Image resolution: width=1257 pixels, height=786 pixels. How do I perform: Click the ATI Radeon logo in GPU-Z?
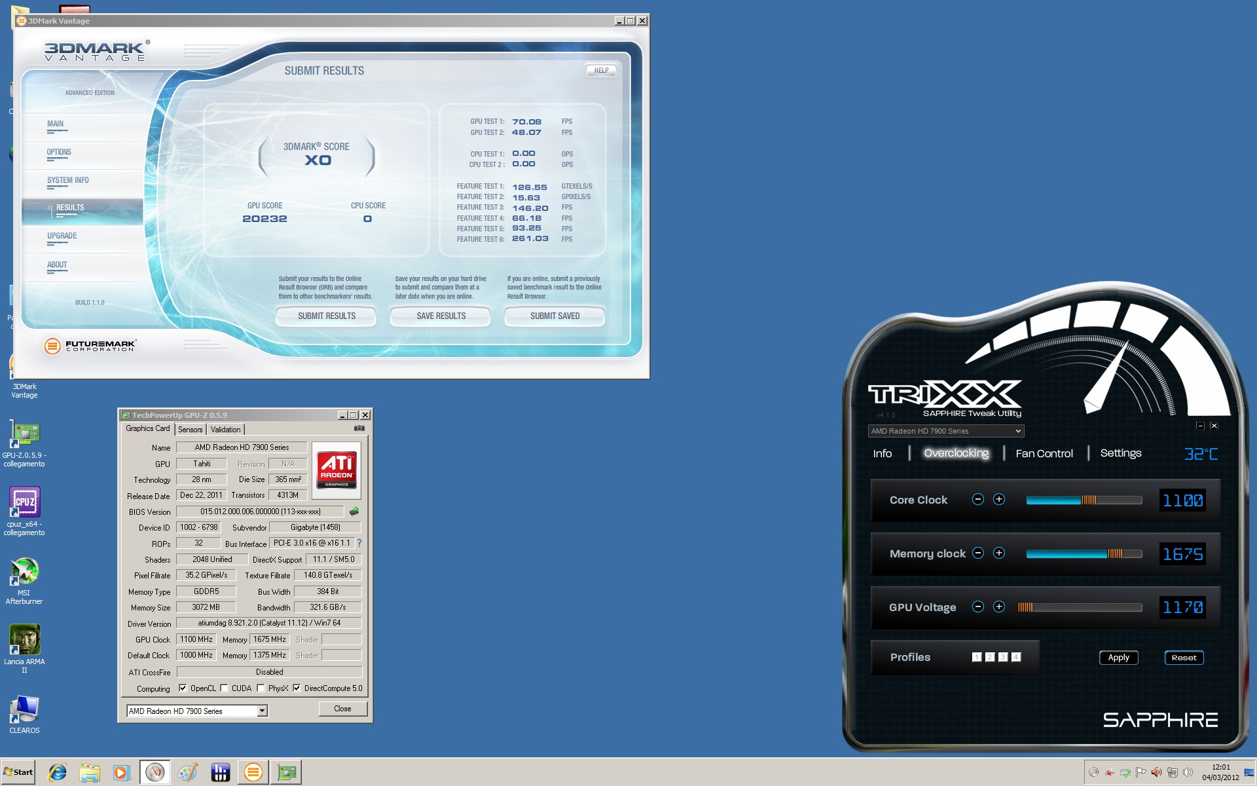pos(337,471)
